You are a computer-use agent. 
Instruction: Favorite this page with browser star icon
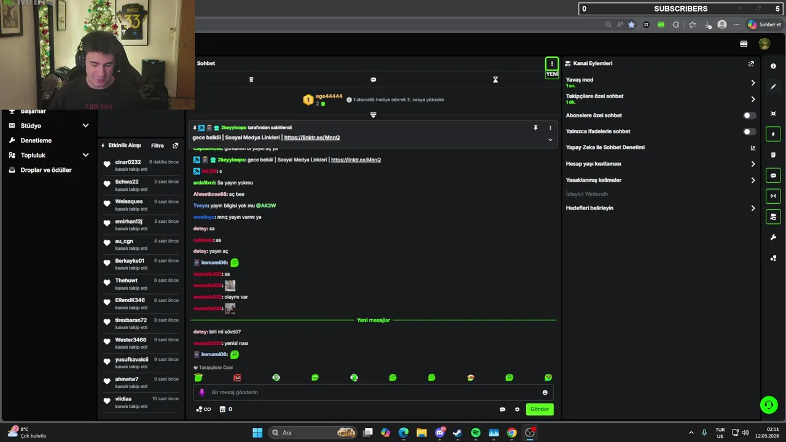[x=631, y=25]
